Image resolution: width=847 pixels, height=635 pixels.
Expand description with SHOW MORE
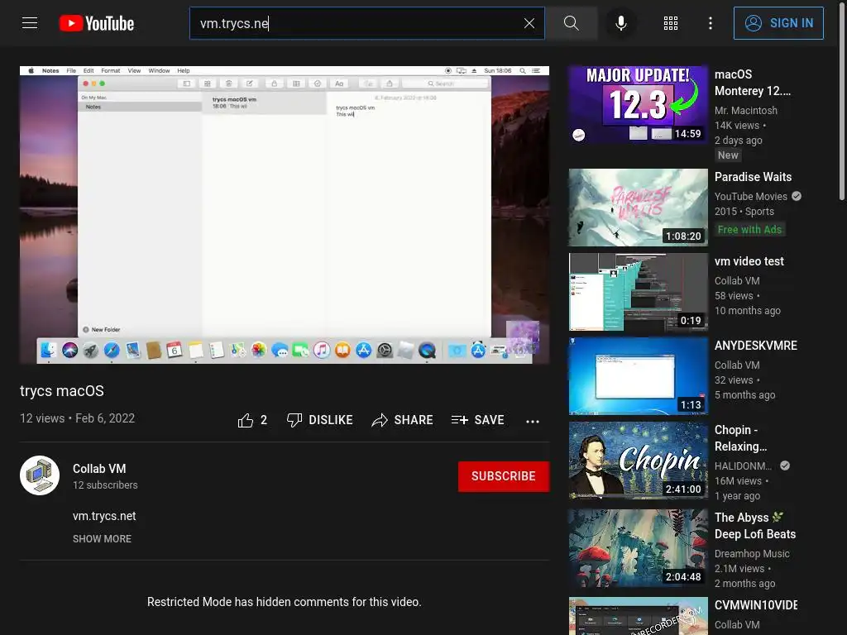pos(102,539)
